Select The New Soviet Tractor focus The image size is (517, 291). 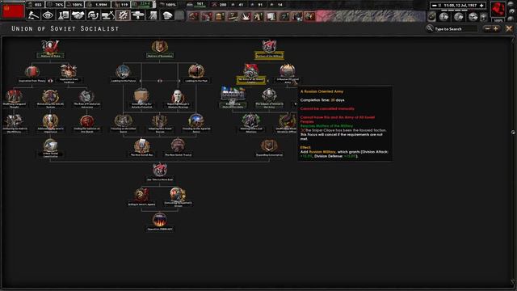(178, 148)
